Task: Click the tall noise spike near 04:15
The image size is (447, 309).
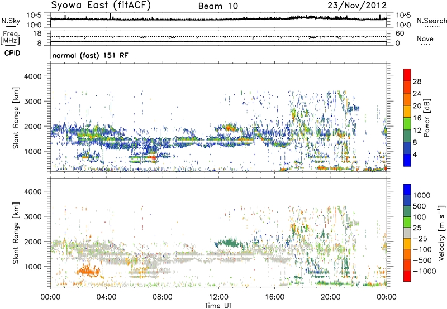Action: click(110, 17)
